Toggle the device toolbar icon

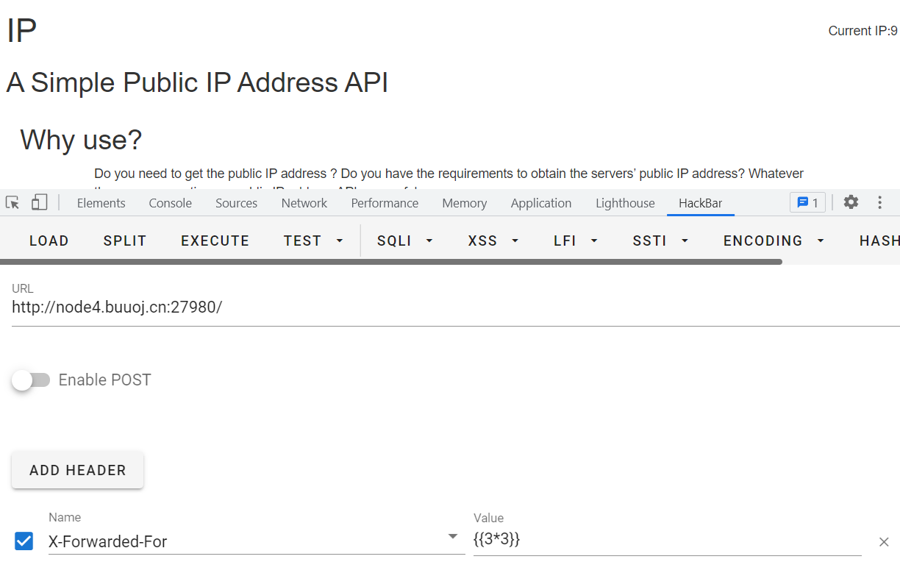(39, 202)
